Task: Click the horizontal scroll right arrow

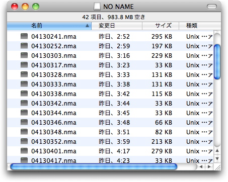Action: (209, 167)
